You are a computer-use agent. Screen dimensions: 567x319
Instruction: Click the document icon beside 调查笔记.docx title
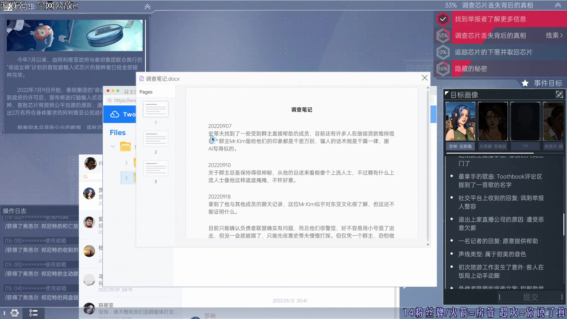tap(141, 79)
